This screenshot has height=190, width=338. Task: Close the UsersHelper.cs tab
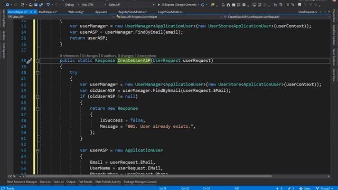click(35, 12)
